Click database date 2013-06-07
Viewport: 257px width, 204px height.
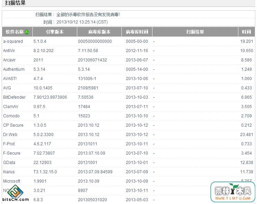click(137, 60)
